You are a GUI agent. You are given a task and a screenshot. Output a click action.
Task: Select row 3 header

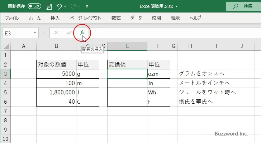pos(5,74)
